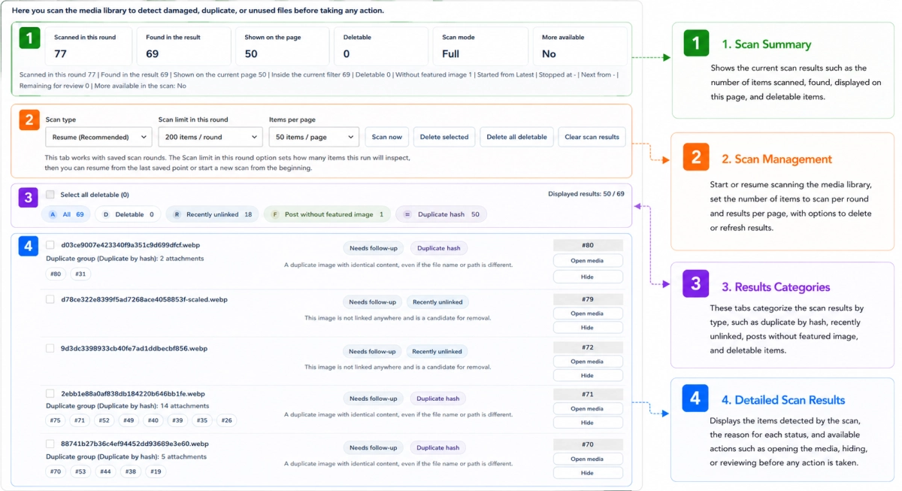Tick checkbox for 88741b27b36c4ef94452dd93669e3e60.webp
The height and width of the screenshot is (491, 902).
pyautogui.click(x=50, y=444)
